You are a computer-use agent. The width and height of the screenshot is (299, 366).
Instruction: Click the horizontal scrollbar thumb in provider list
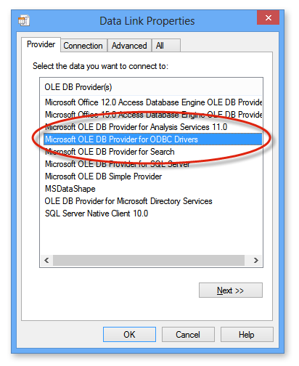(x=149, y=260)
